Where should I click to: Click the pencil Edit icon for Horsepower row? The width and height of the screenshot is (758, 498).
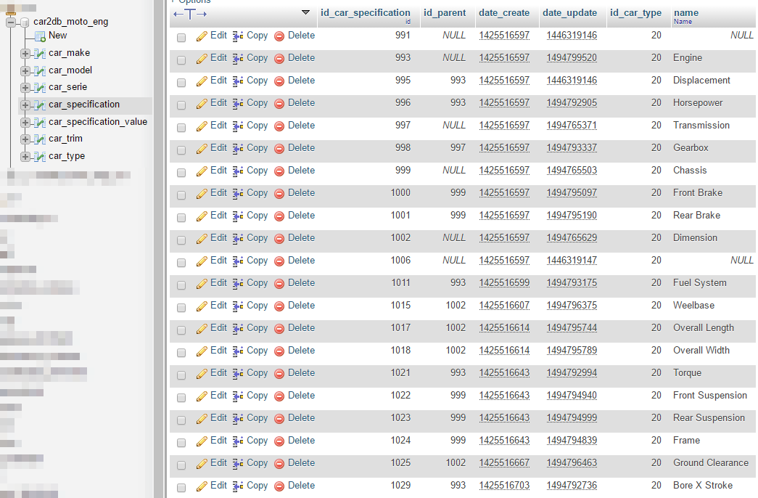tap(202, 104)
